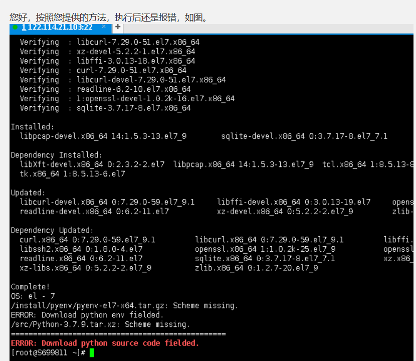Open a new session with the plus button

tap(118, 28)
